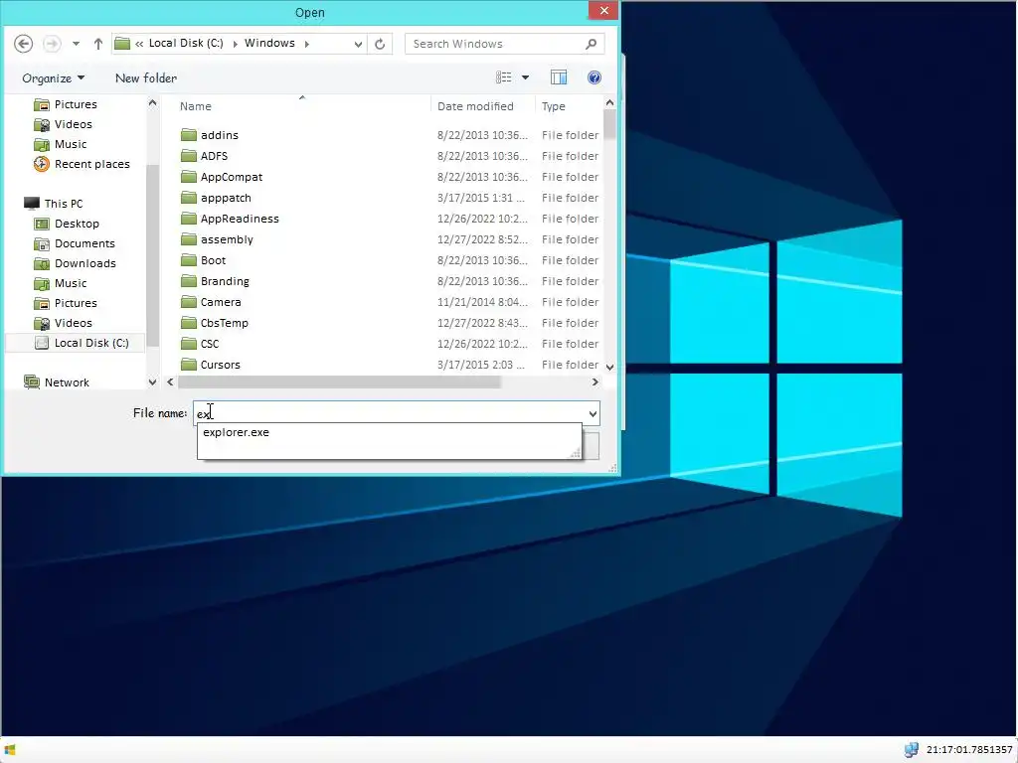Sort by the Name column header

(196, 106)
